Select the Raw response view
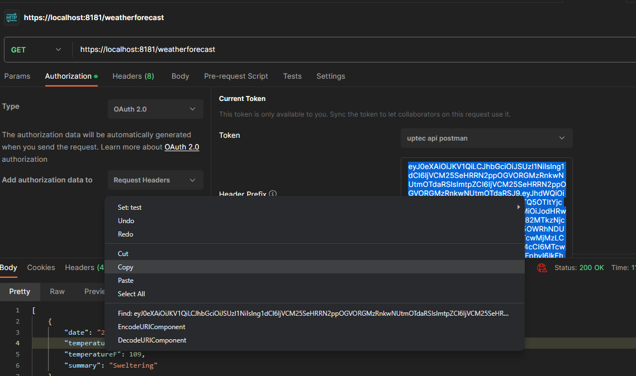The image size is (636, 376). [57, 292]
